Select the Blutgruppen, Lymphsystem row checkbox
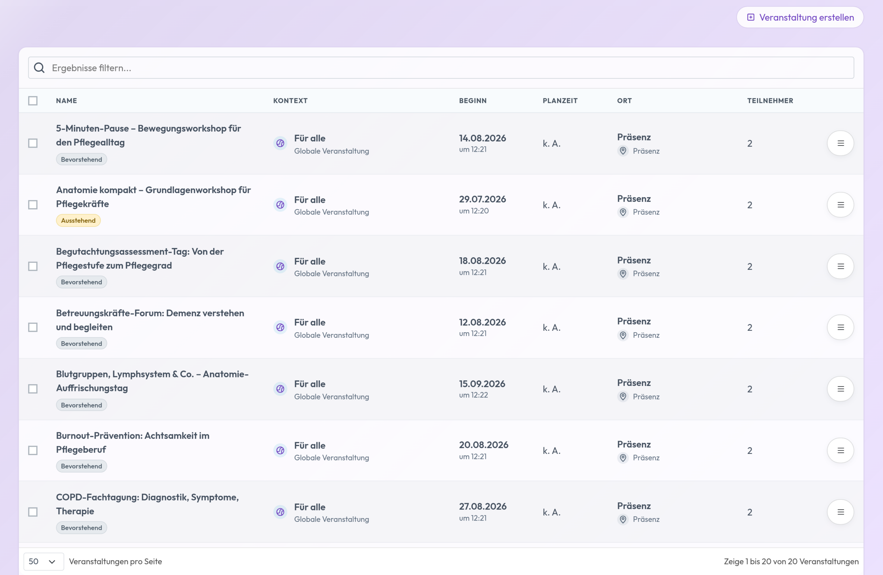The width and height of the screenshot is (883, 575). coord(33,389)
